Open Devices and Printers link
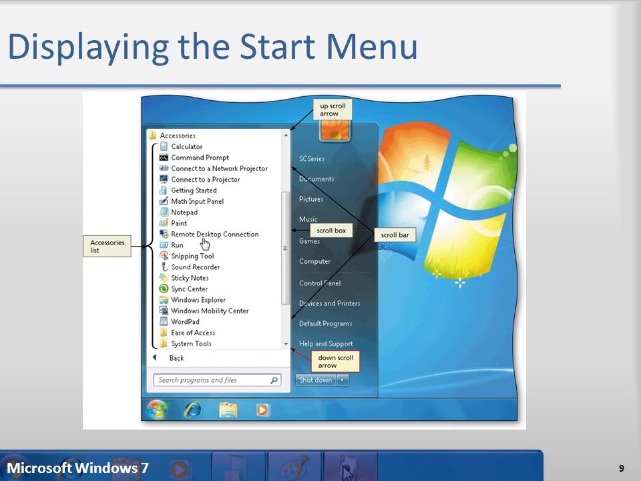Viewport: 641px width, 481px height. [329, 303]
